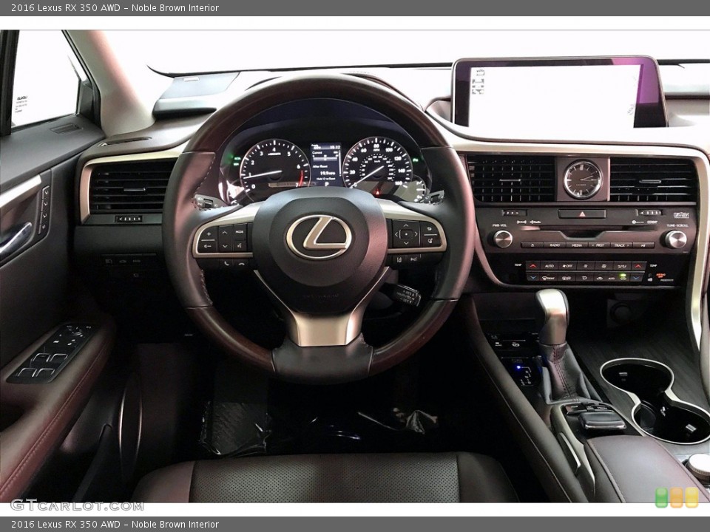Tap the steering wheel seek up arrow
710x532 pixels.
(x=225, y=233)
